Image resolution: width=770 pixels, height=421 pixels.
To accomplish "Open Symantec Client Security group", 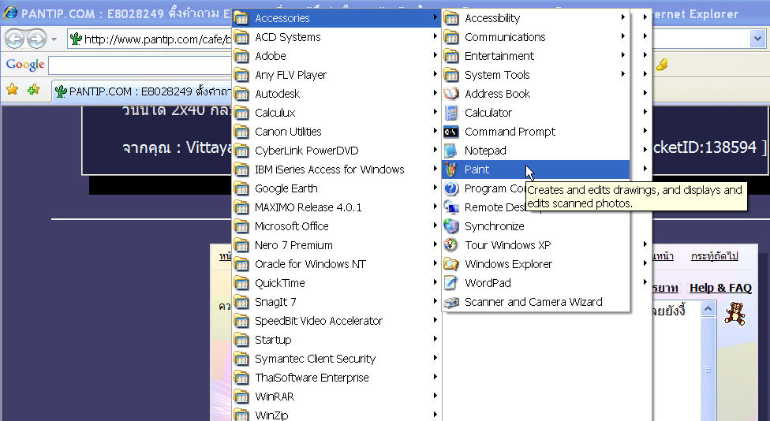I will pyautogui.click(x=336, y=359).
